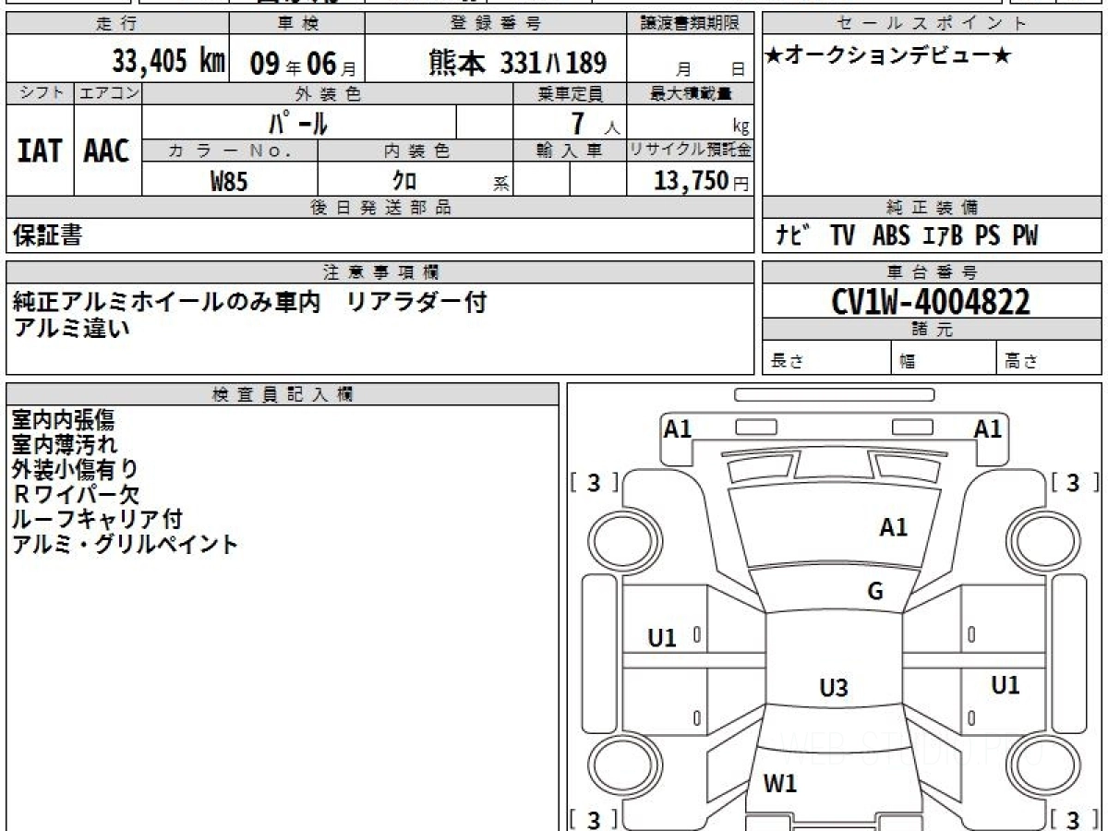Click the 内装色 header
Screen dimensions: 1108x831
(x=415, y=151)
